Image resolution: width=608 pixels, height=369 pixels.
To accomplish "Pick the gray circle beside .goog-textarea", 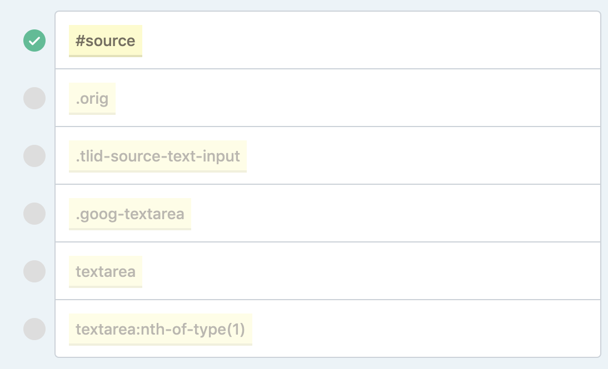I will tap(34, 214).
